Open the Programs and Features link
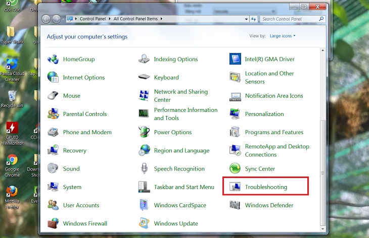This screenshot has width=369, height=238. tap(274, 132)
